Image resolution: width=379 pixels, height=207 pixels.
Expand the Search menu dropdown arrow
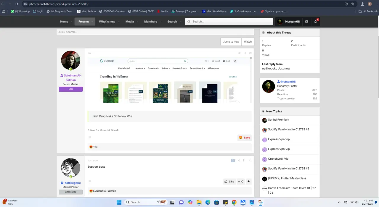pyautogui.click(x=181, y=22)
